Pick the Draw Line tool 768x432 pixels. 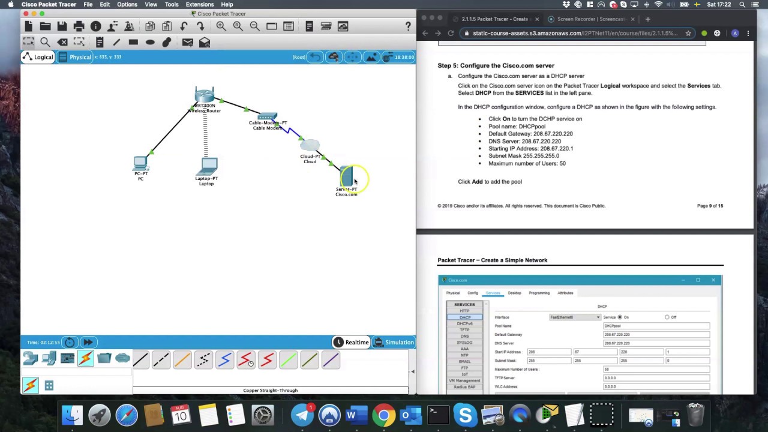click(x=116, y=42)
